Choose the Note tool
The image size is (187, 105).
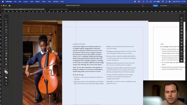(x=6, y=59)
